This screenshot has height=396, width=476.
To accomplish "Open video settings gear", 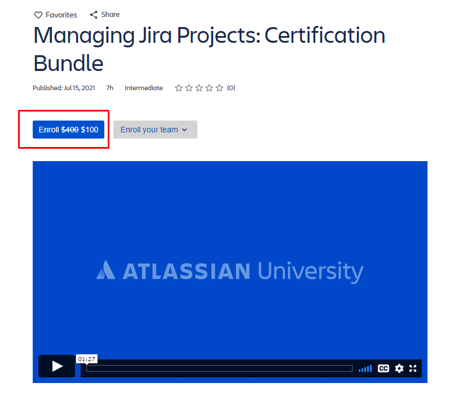I will coord(399,368).
